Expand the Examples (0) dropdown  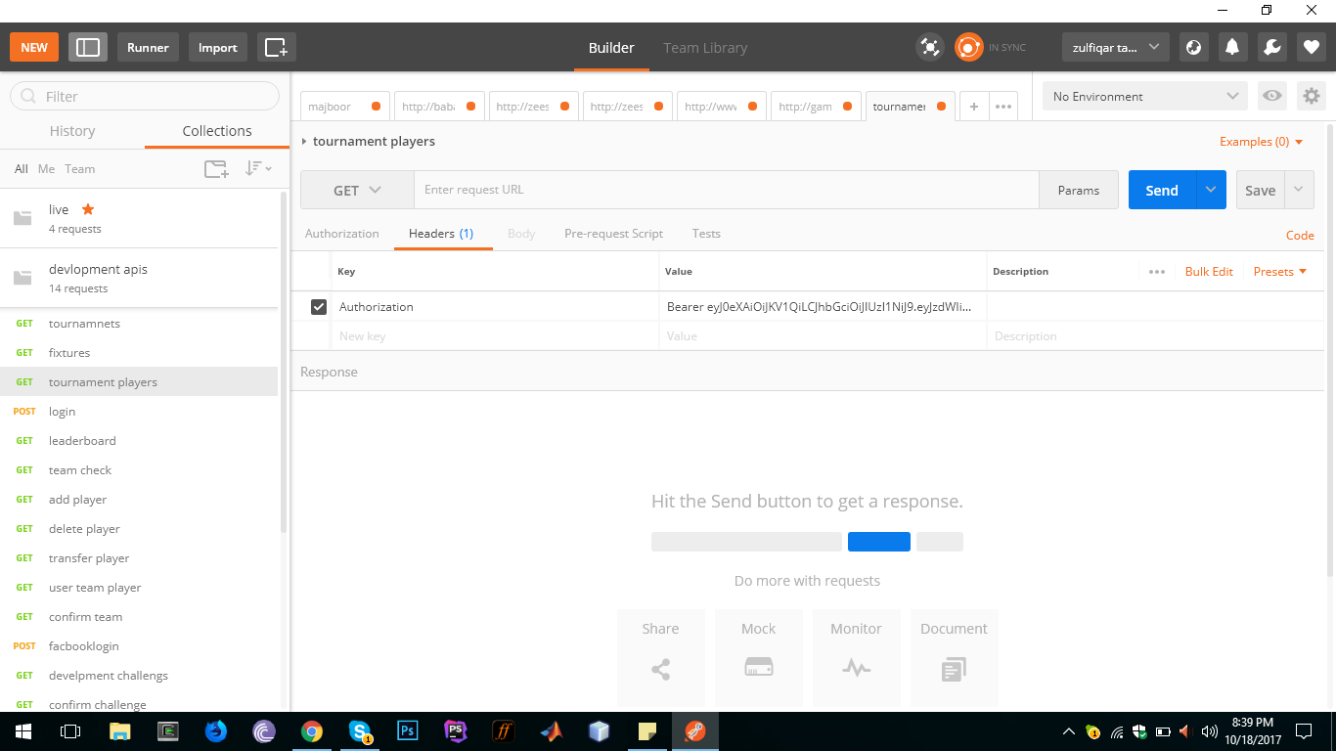coord(1262,142)
